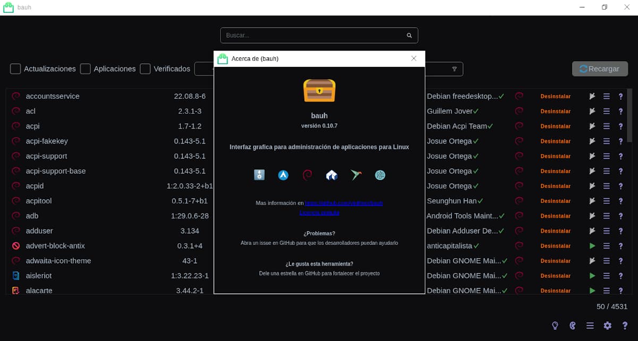Restore the bauh main window size

(x=605, y=7)
